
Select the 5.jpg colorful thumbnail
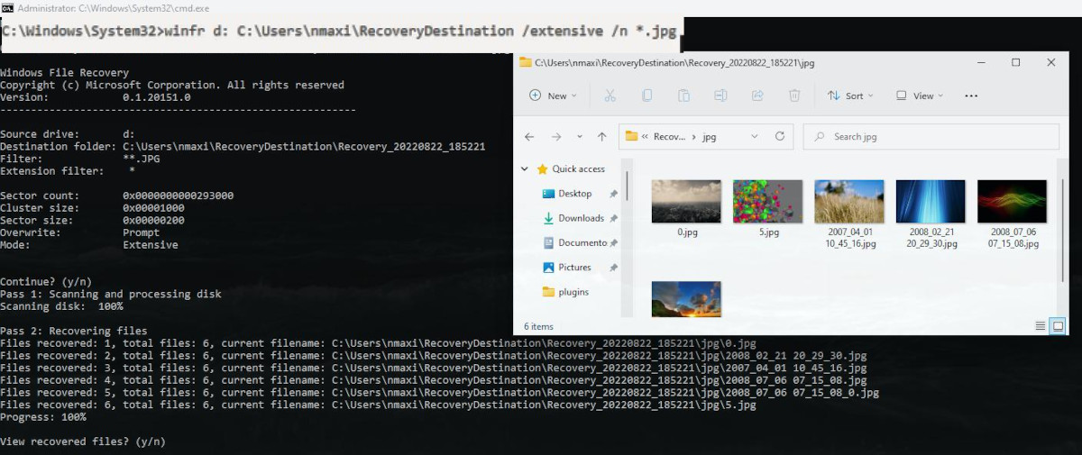[x=767, y=202]
